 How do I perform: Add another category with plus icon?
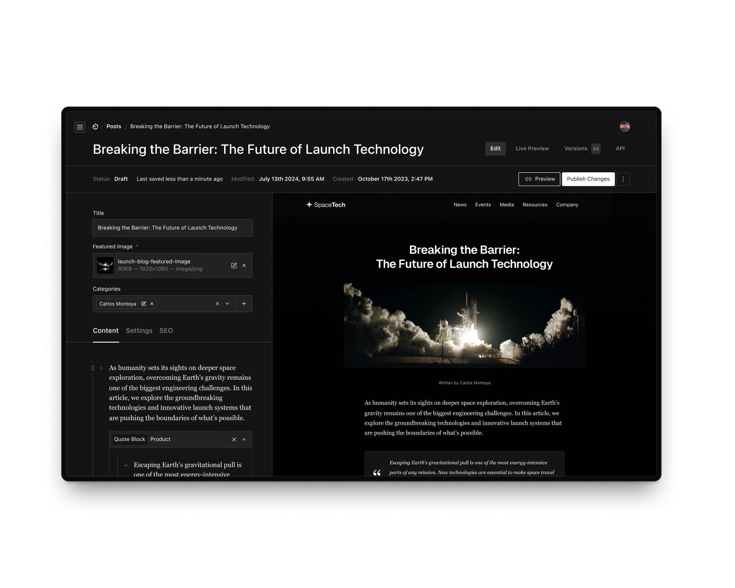[244, 303]
